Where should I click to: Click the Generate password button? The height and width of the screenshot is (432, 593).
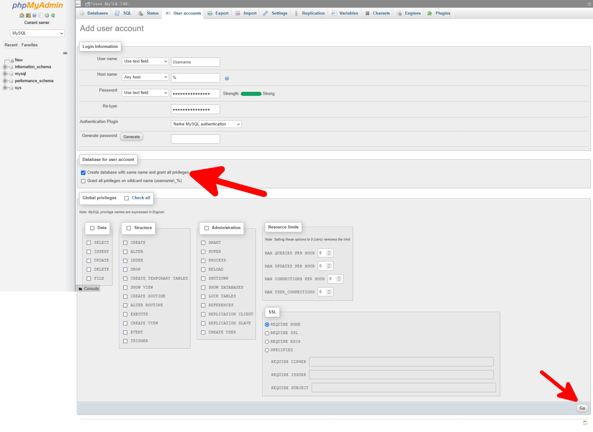point(131,137)
